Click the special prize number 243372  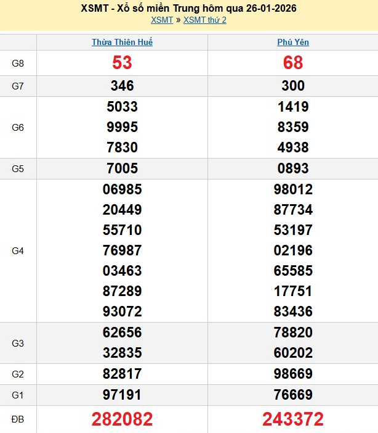(x=293, y=419)
